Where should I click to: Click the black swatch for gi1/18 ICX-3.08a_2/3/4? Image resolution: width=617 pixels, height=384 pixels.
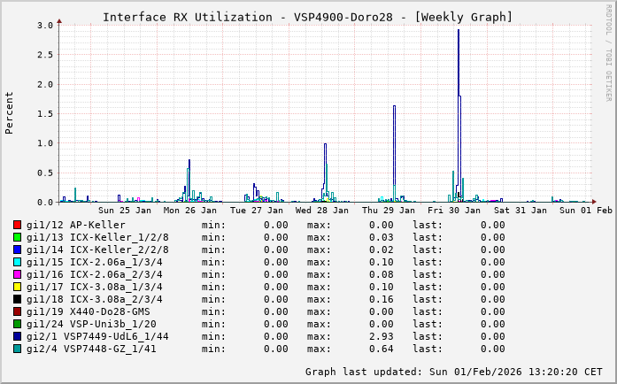[x=18, y=299]
